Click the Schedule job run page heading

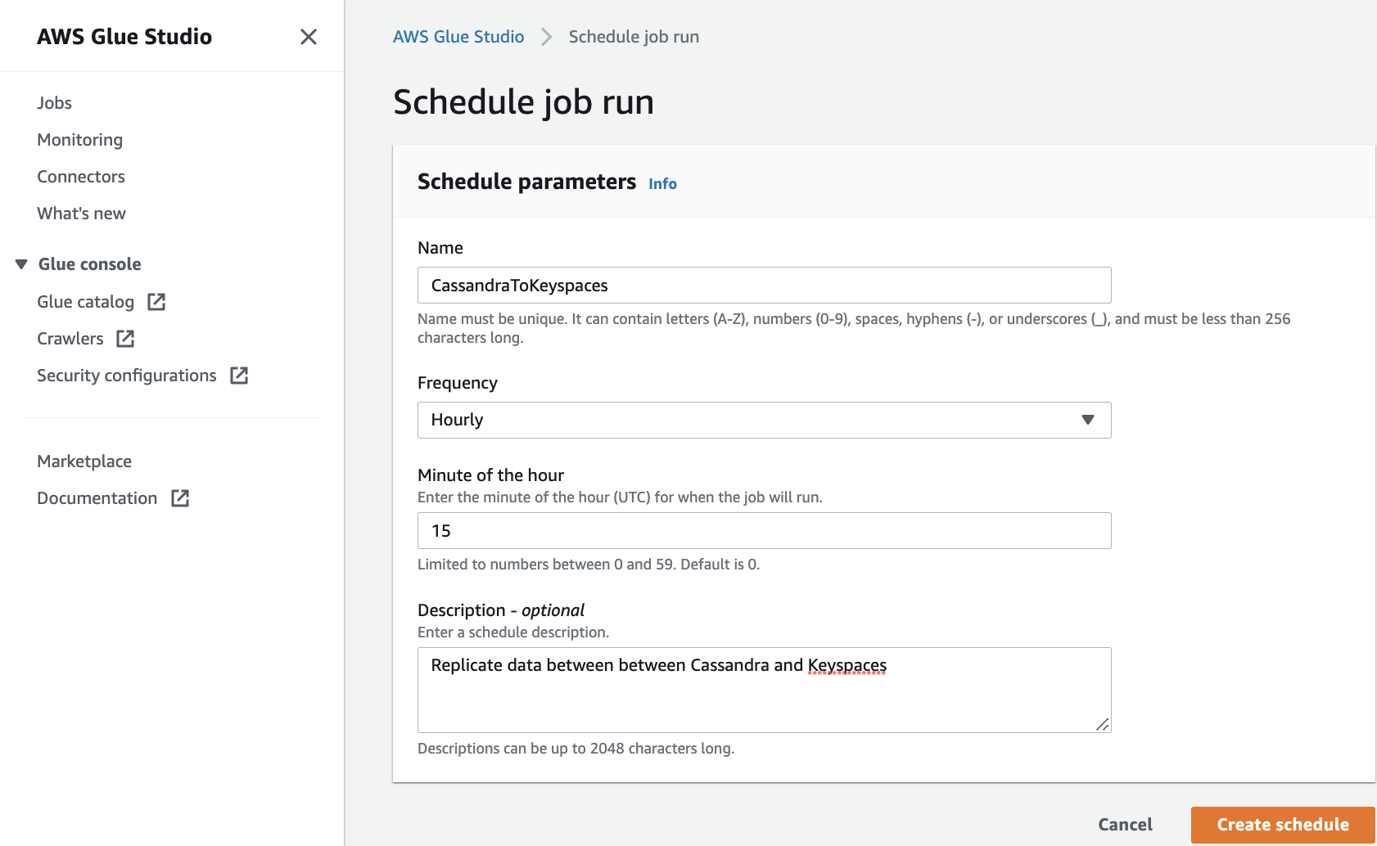click(524, 102)
